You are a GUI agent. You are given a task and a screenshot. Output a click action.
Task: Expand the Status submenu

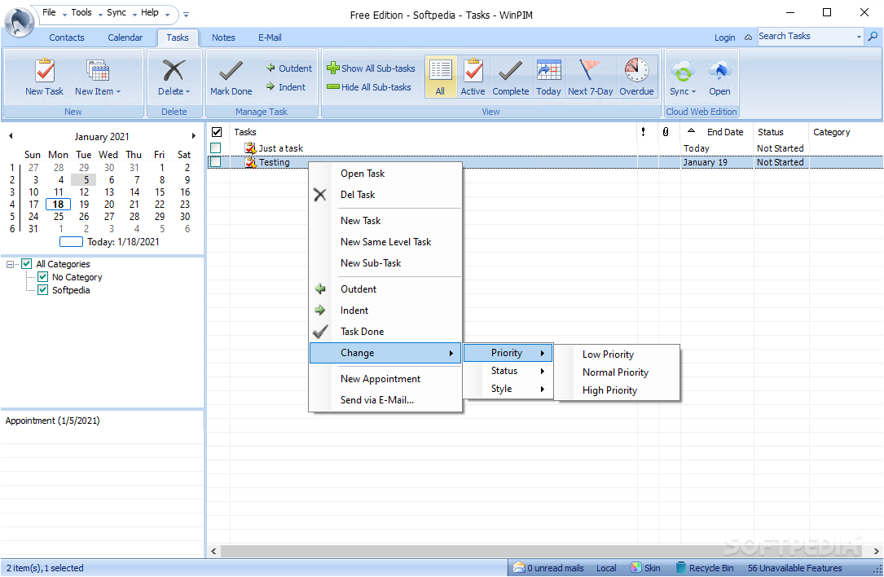pos(508,371)
